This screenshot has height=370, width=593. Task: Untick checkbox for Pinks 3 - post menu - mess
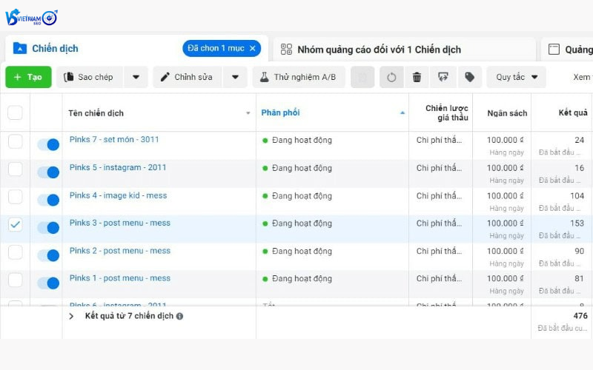pos(15,225)
